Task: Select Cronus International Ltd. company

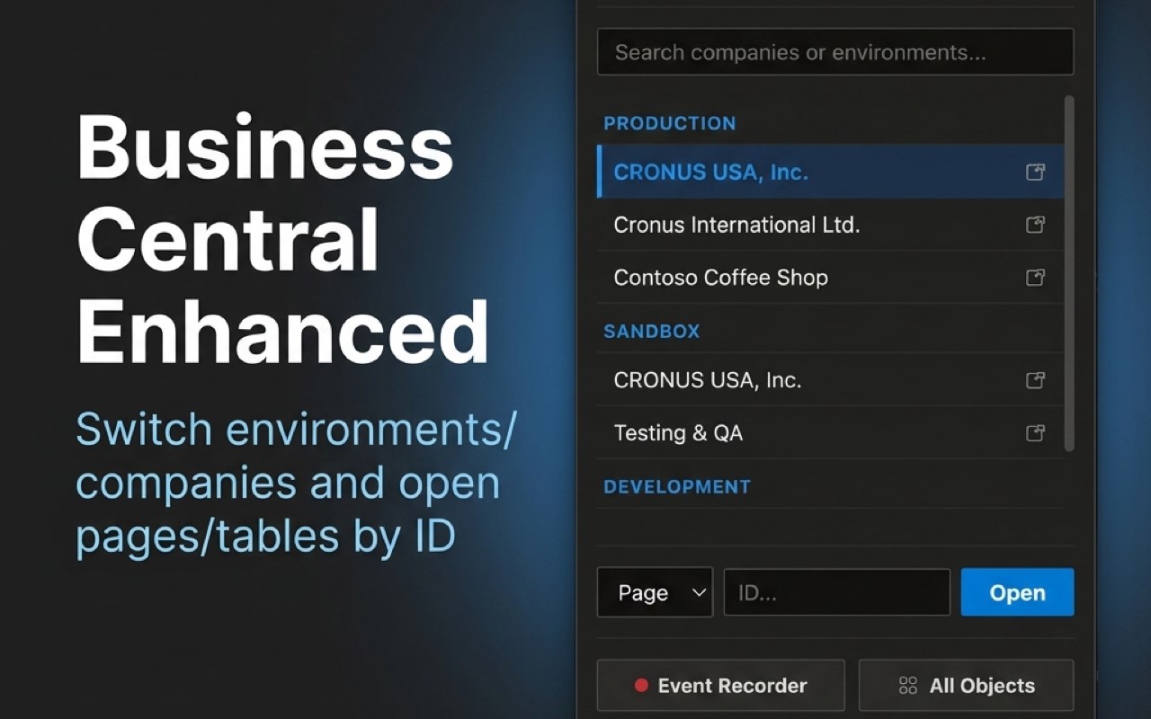Action: 831,225
